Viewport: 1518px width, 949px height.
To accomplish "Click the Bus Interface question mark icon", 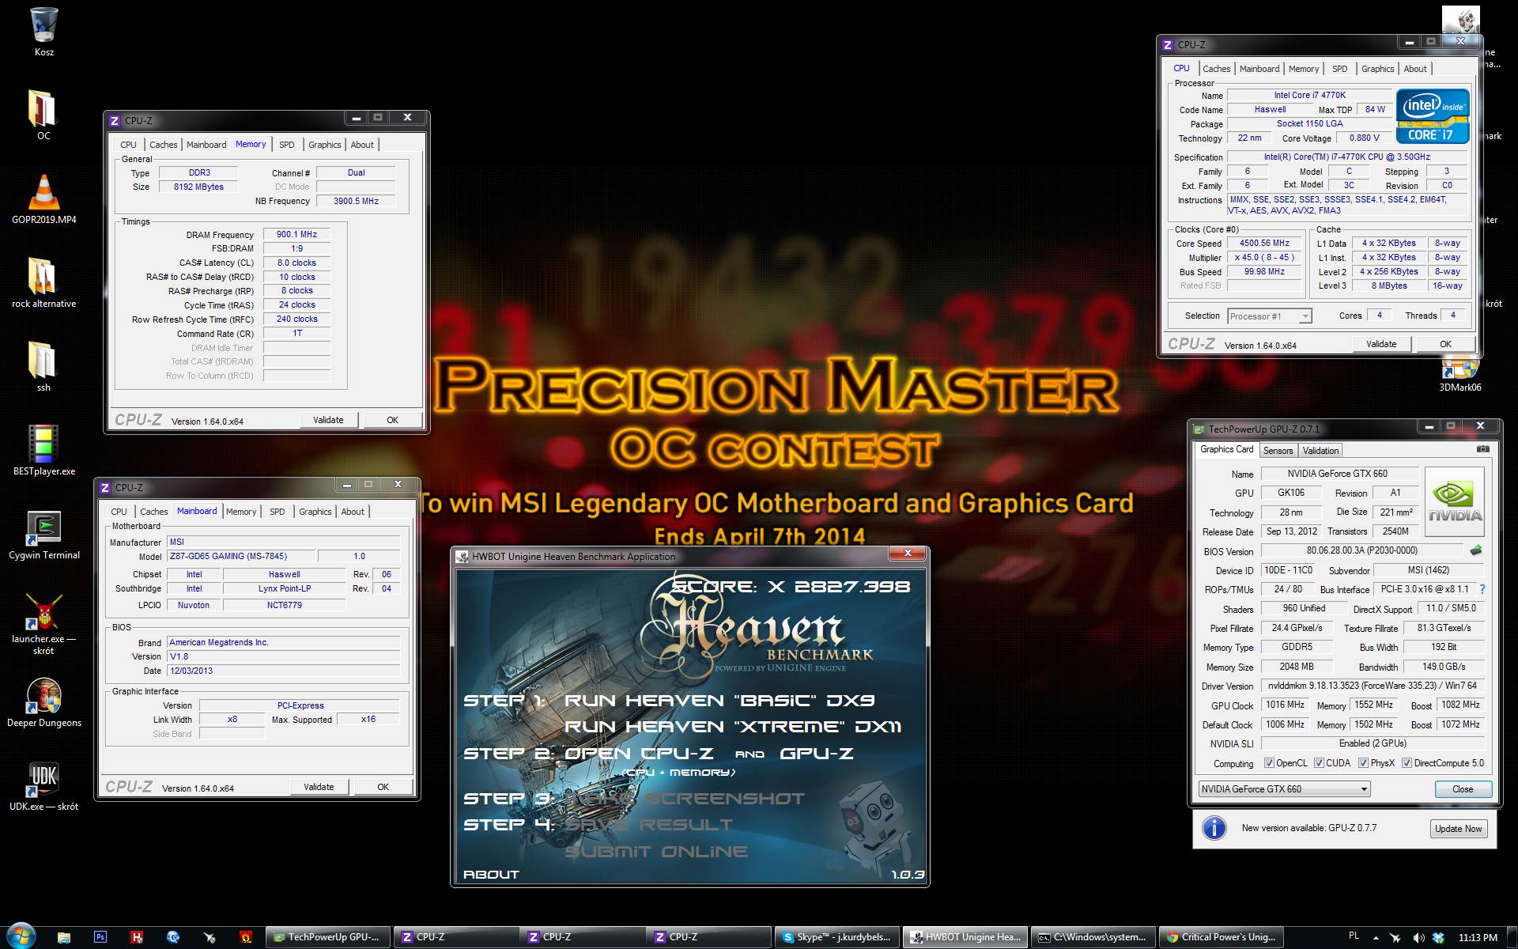I will click(x=1482, y=589).
